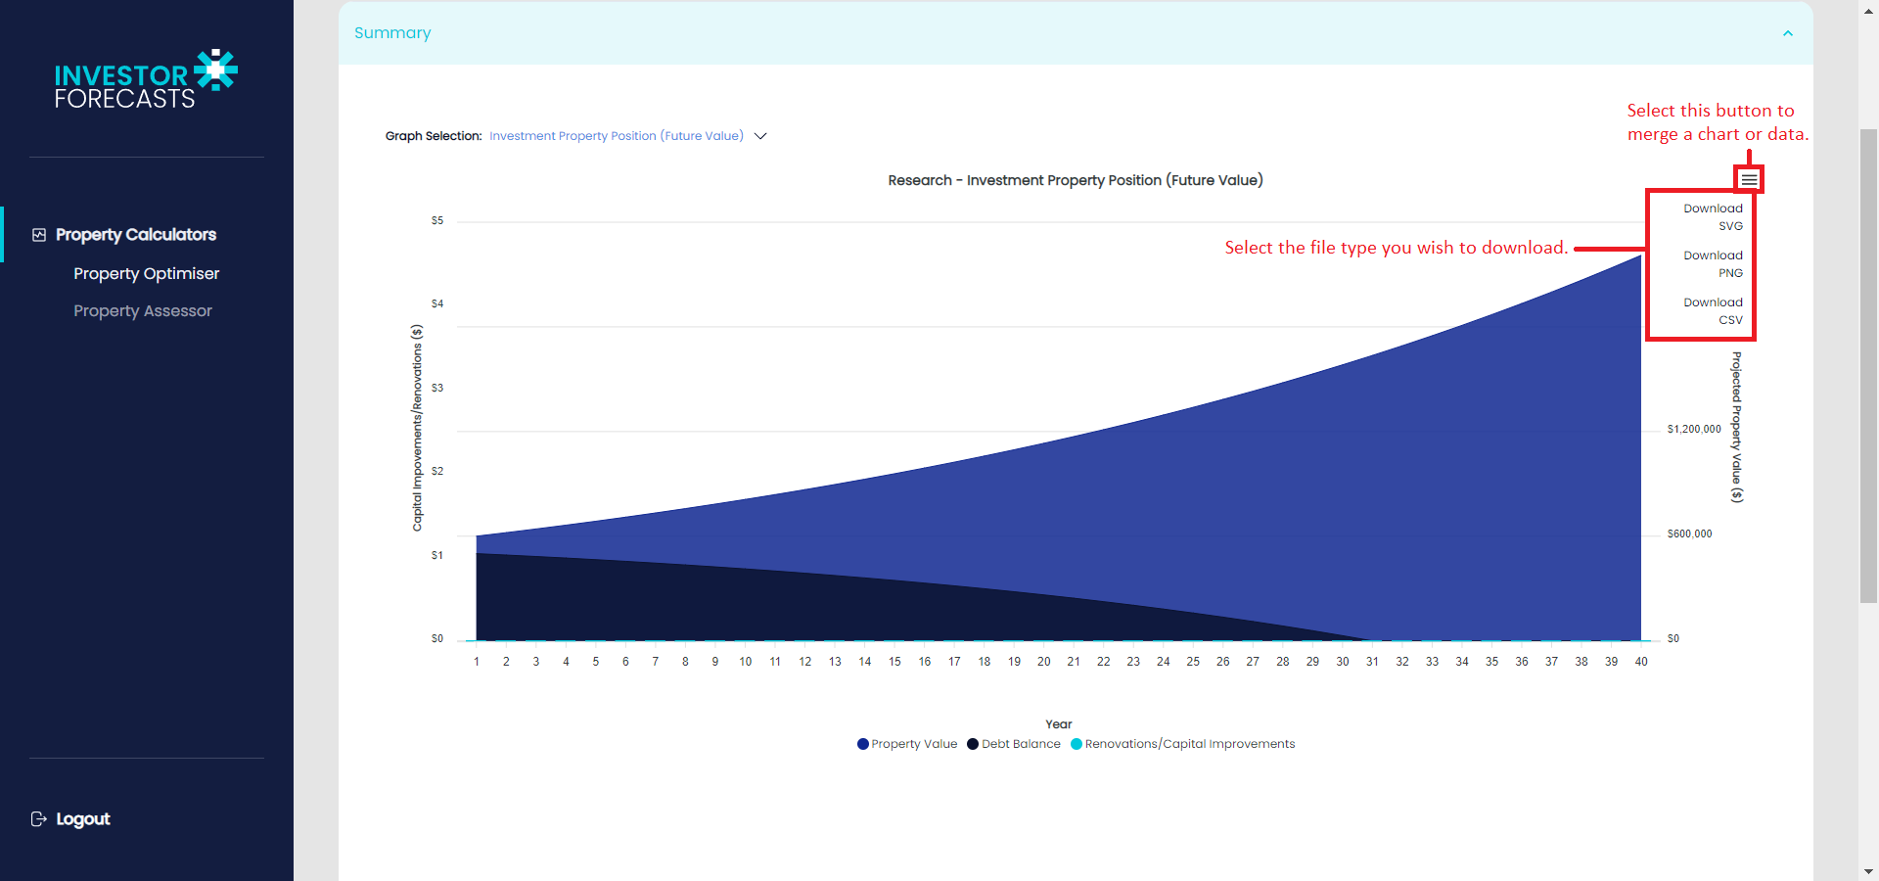Click the scrollbar up arrow

point(1869,9)
